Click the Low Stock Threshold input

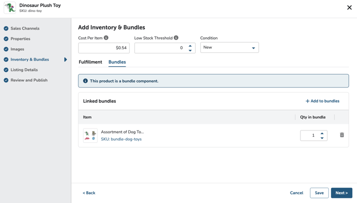[x=165, y=48]
